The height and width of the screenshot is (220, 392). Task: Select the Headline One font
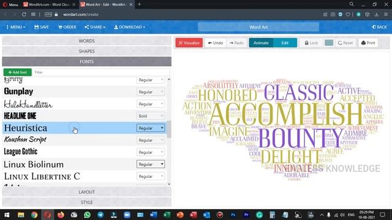coord(20,116)
